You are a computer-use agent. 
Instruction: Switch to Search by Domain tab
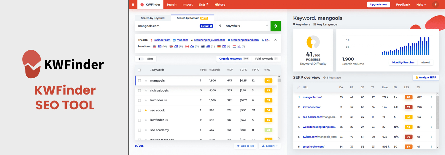(193, 18)
